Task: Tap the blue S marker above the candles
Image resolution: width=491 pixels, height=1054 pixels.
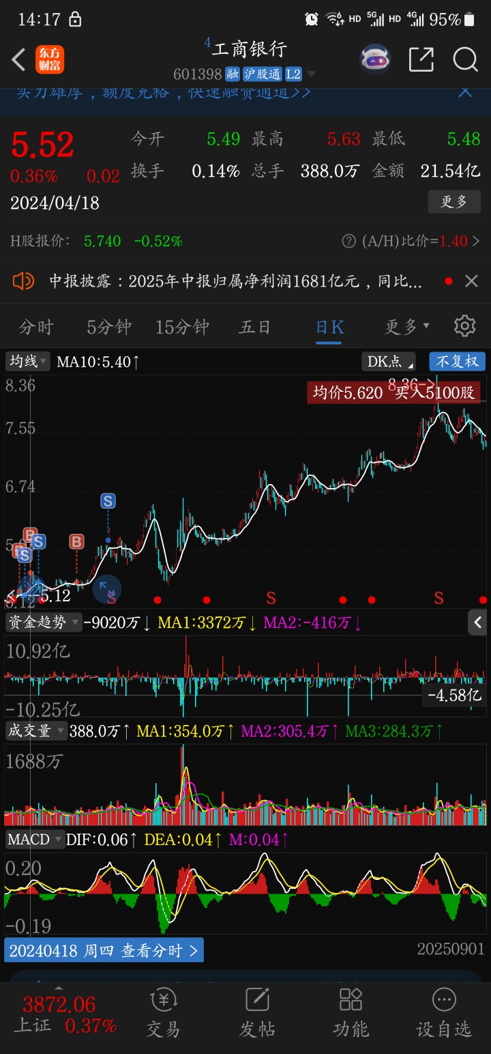Action: pyautogui.click(x=108, y=501)
